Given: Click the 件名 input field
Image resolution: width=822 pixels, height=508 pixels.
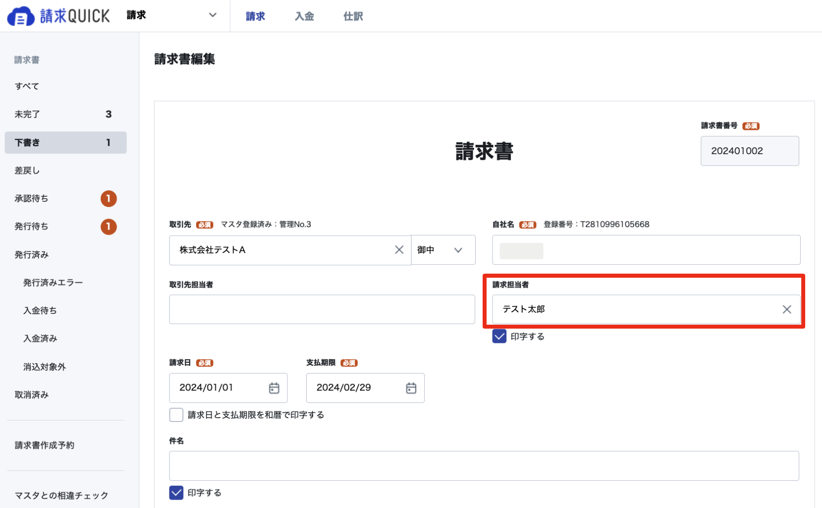Looking at the screenshot, I should point(484,466).
